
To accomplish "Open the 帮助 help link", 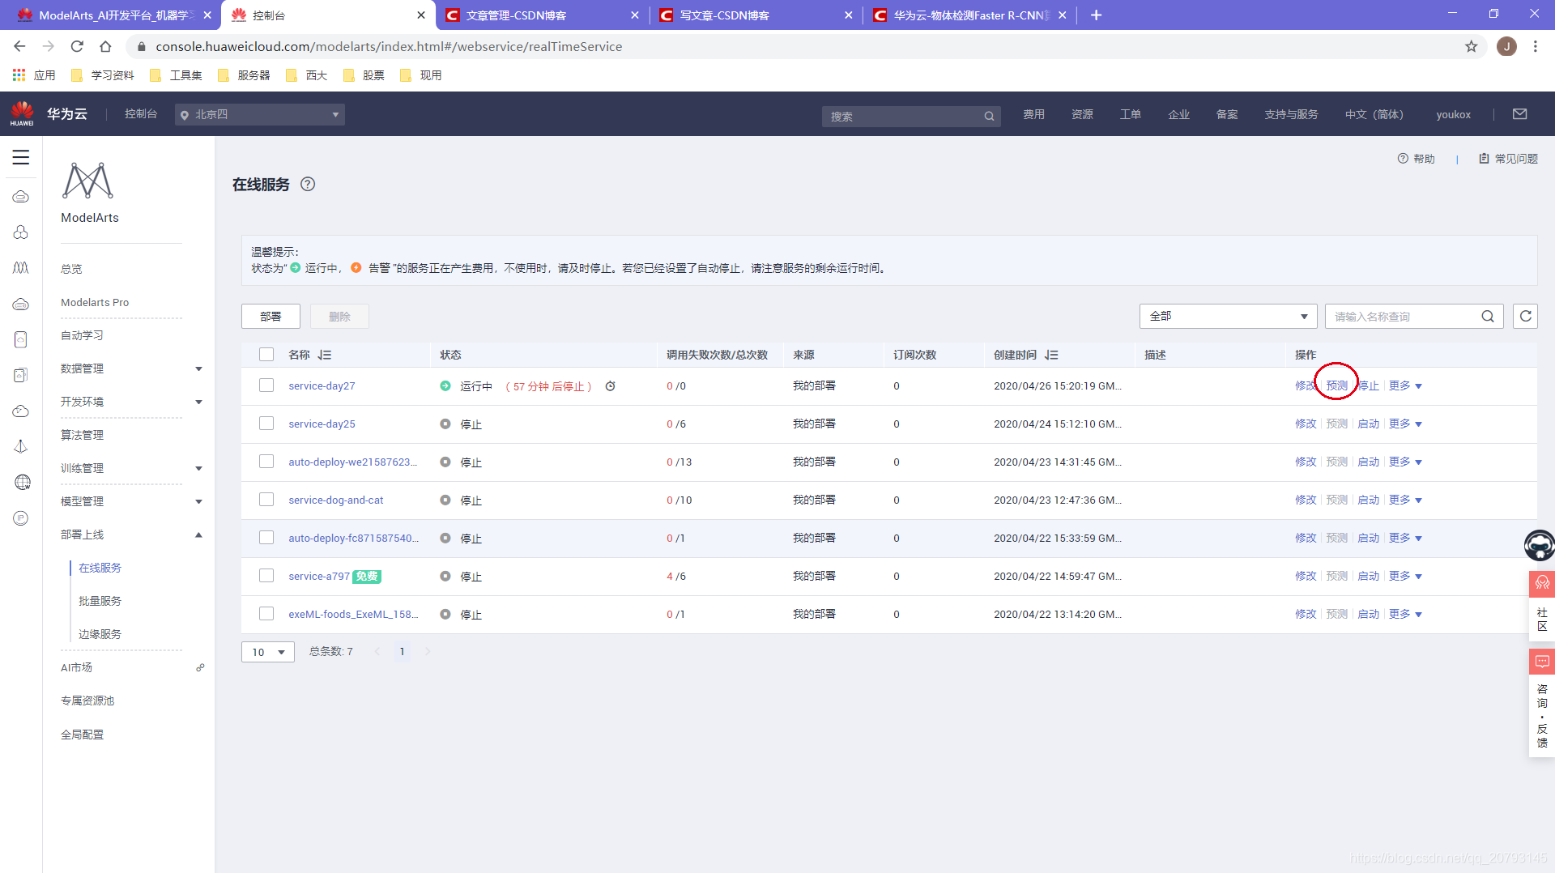I will click(1416, 159).
